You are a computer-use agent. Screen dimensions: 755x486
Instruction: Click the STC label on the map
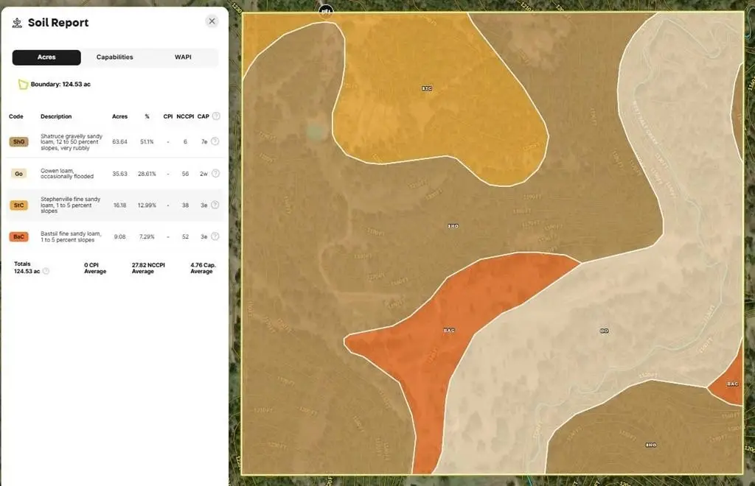(427, 88)
